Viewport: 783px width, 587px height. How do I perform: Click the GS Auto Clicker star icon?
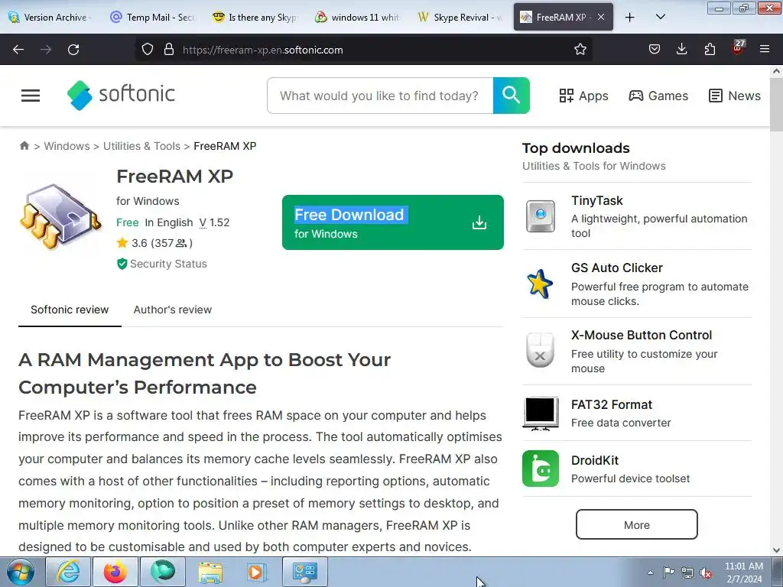click(540, 284)
